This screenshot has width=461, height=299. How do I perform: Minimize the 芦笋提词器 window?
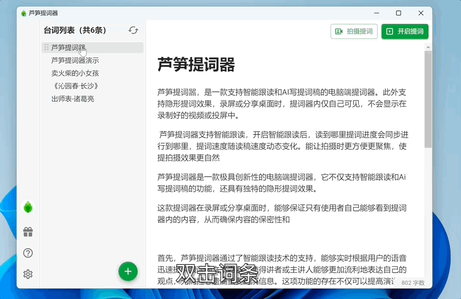(x=377, y=13)
